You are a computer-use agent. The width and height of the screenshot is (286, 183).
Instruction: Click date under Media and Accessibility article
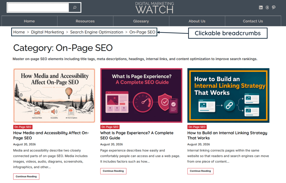25,144
